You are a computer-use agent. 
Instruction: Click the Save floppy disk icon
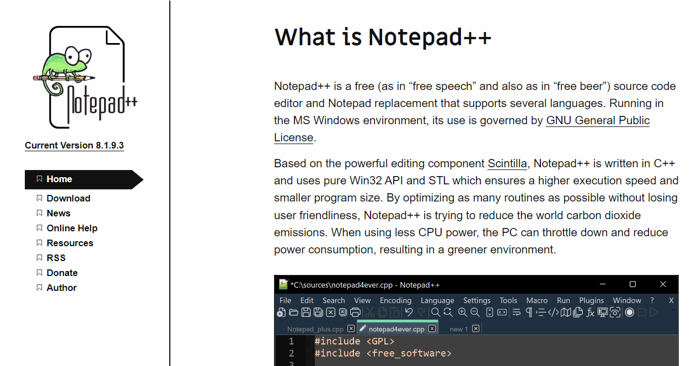tap(306, 312)
